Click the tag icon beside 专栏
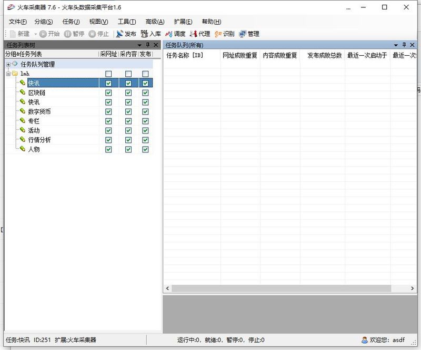421x350 pixels. (23, 120)
